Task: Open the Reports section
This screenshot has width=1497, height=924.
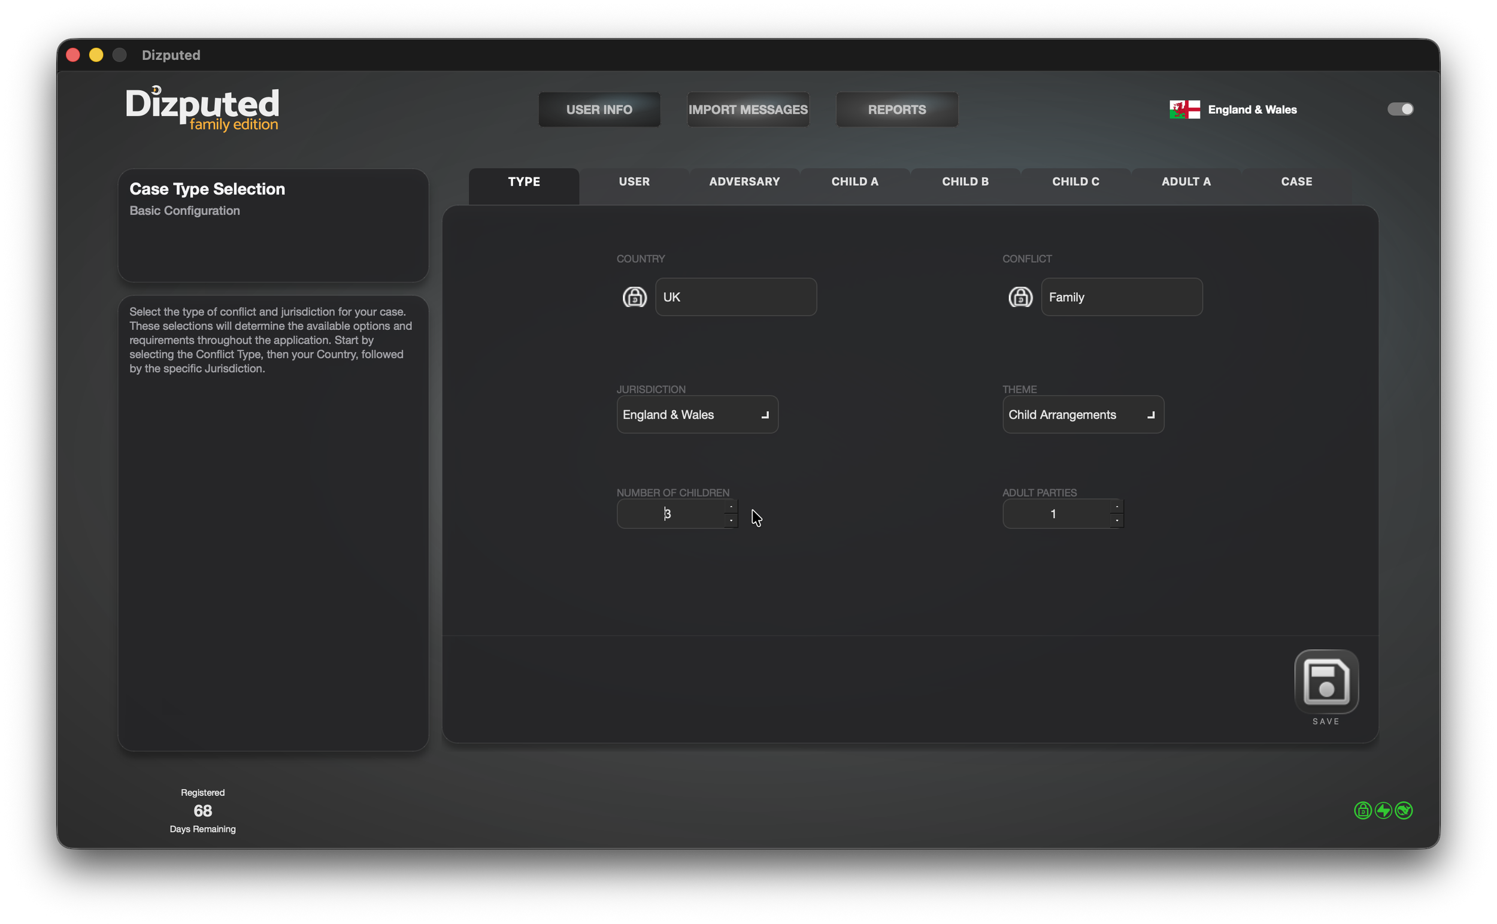Action: 896,110
